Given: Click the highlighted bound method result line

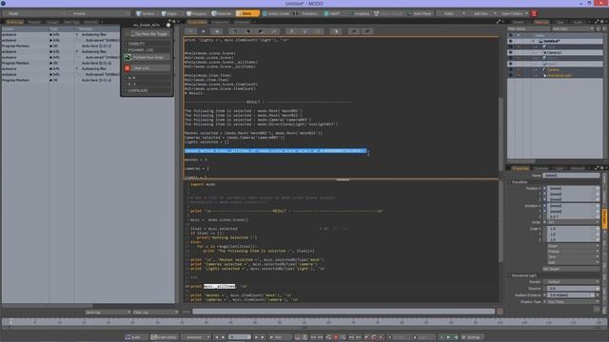Looking at the screenshot, I should [x=275, y=151].
